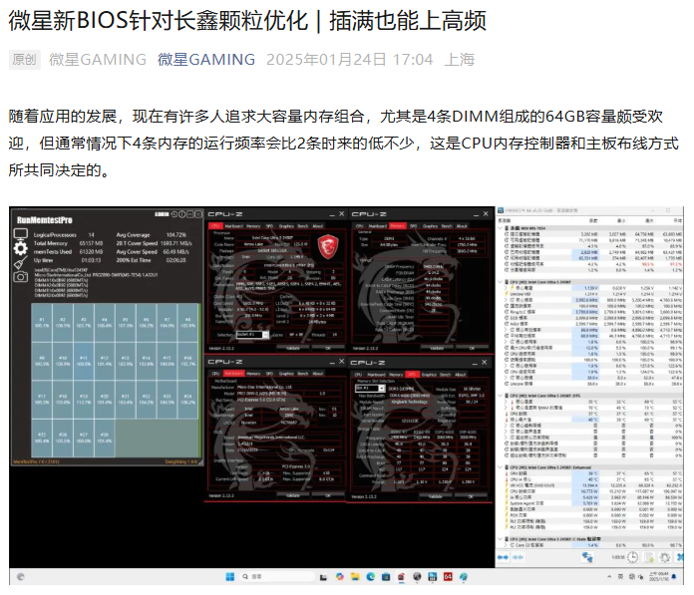This screenshot has height=595, width=694.
Task: Open Mainboard tab in top-left CPU-Z window
Action: (234, 226)
